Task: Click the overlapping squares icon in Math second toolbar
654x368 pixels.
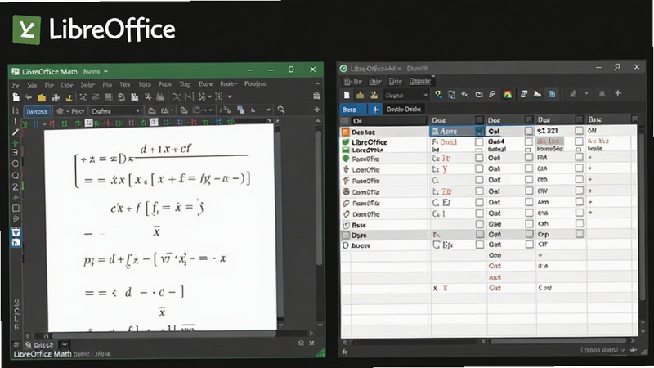Action: (241, 110)
